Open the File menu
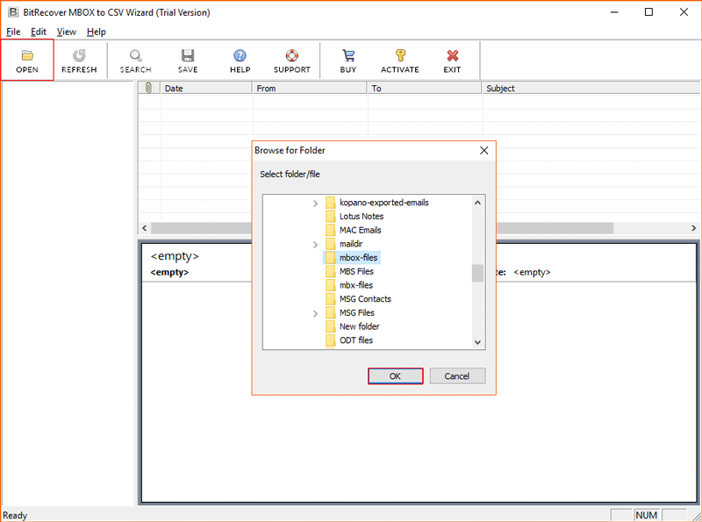The width and height of the screenshot is (702, 522). coord(13,32)
